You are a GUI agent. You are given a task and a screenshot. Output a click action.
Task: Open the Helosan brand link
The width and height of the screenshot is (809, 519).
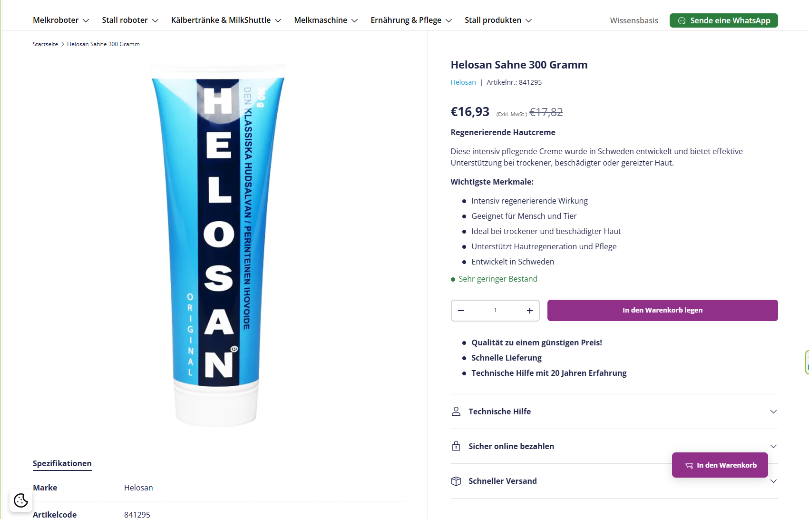(463, 82)
